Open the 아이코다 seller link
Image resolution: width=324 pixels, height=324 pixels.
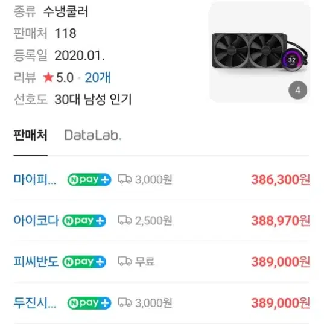pos(36,220)
